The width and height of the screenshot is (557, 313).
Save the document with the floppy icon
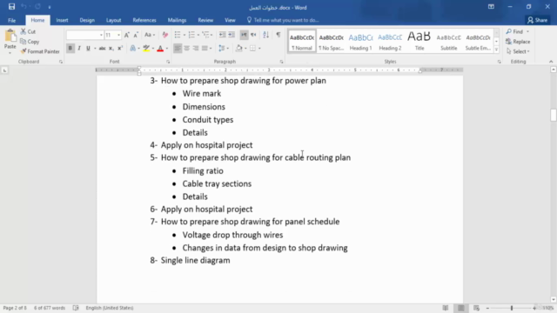(x=11, y=7)
